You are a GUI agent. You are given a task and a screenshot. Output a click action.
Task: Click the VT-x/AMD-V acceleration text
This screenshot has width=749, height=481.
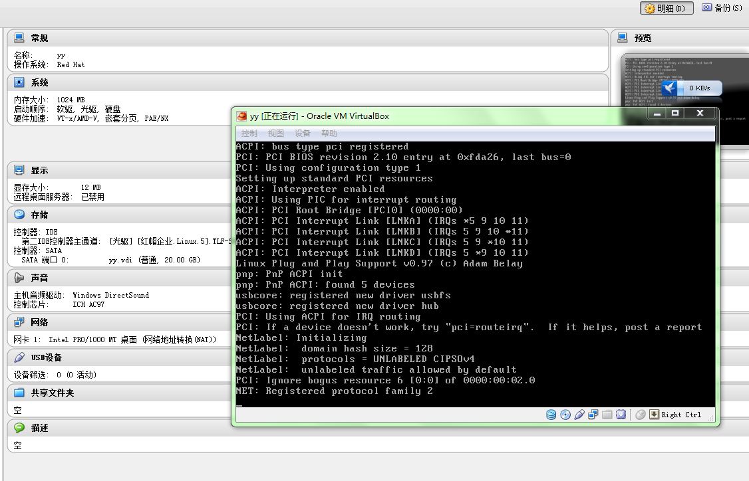tap(112, 118)
